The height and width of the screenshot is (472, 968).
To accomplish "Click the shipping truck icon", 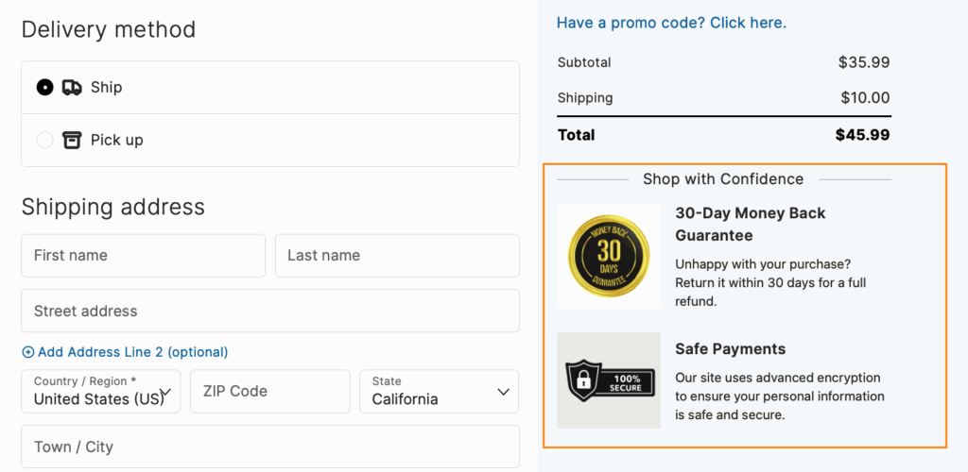I will (x=72, y=88).
